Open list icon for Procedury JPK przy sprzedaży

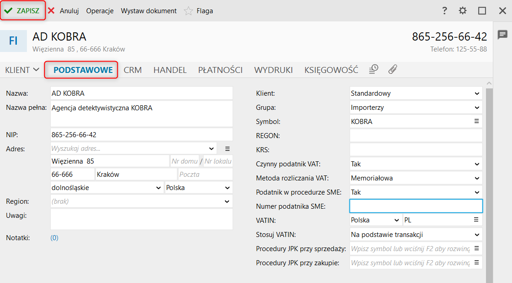pyautogui.click(x=476, y=248)
